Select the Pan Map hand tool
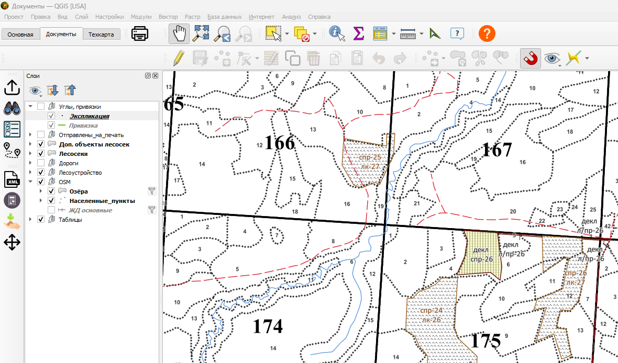 [179, 33]
